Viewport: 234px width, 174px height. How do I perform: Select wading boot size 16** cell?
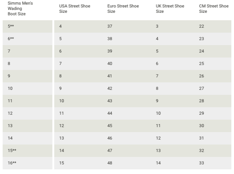coord(12,163)
